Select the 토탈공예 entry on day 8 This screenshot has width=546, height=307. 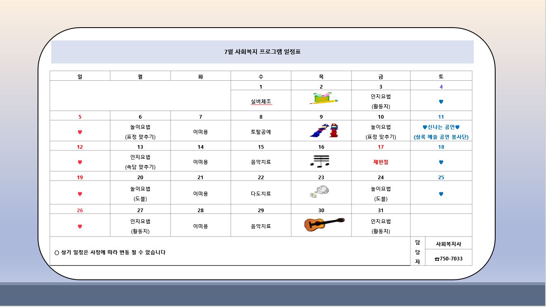click(x=261, y=132)
